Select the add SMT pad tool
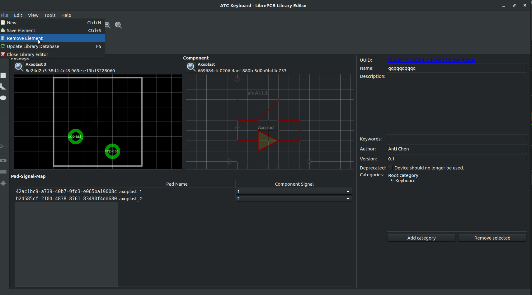 (3, 172)
